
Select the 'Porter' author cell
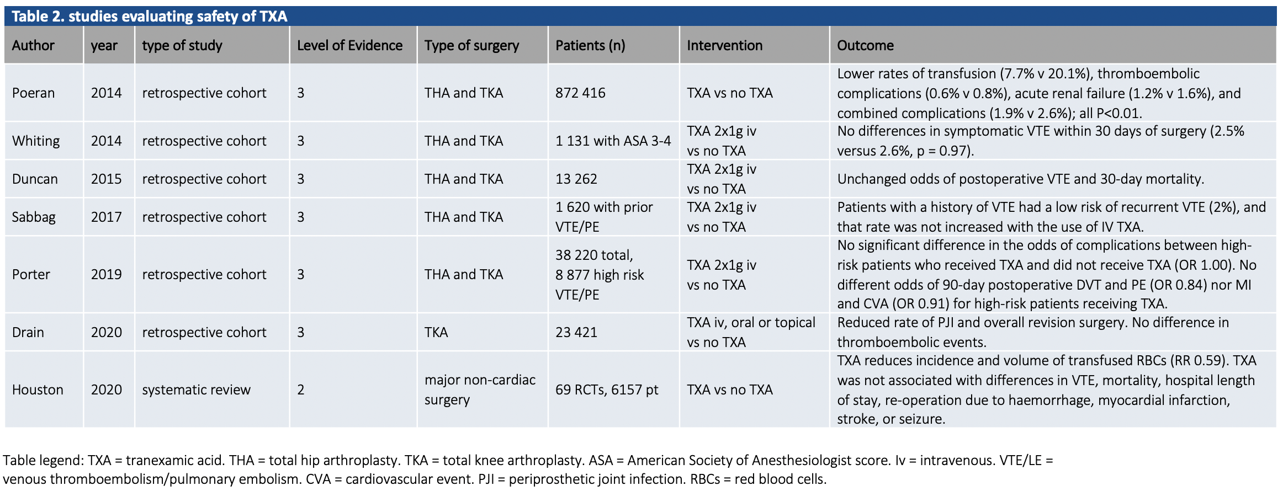[31, 274]
